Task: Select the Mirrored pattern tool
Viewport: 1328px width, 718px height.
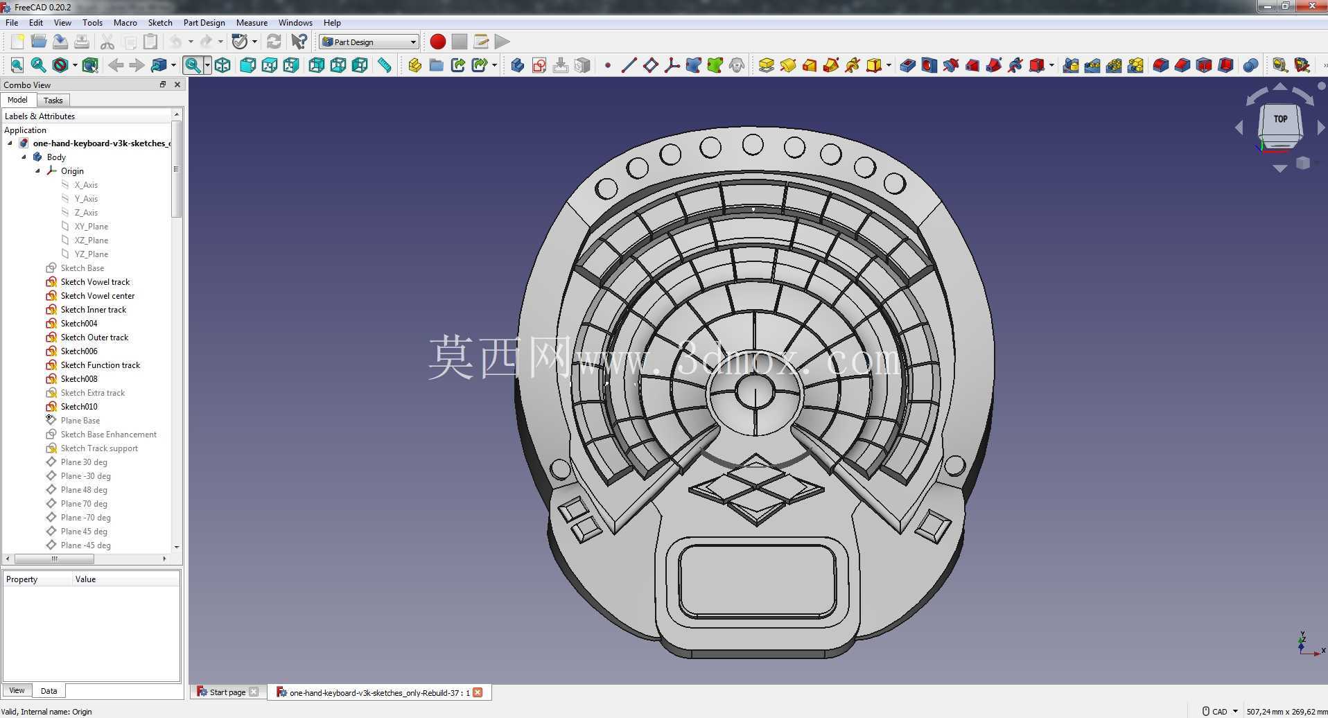Action: pos(1070,65)
